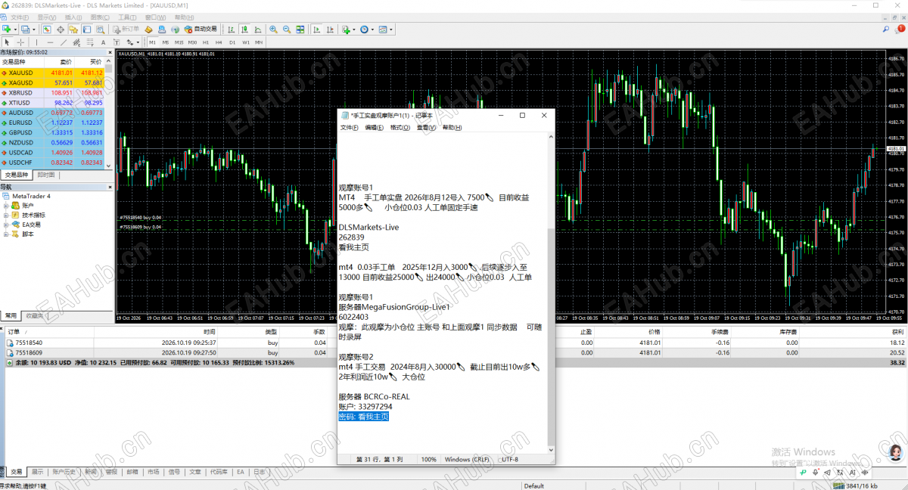
Task: Zoom in on the chart
Action: tap(273, 29)
